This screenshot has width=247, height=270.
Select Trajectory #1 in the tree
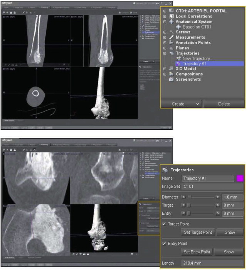coord(194,64)
